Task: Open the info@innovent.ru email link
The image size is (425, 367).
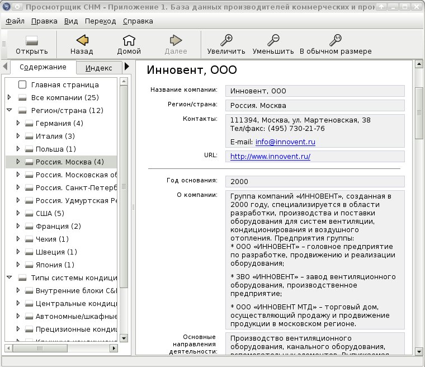Action: point(285,142)
